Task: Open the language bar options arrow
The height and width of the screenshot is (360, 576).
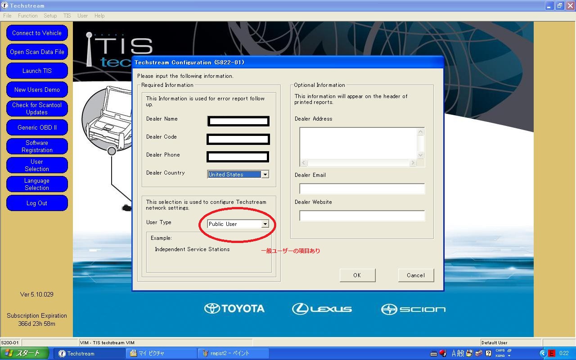Action: 509,356
